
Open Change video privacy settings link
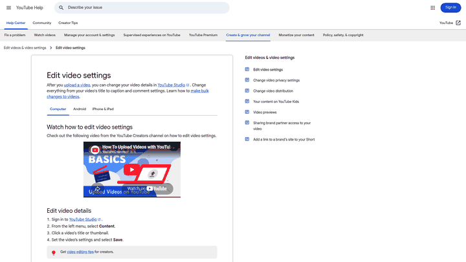[276, 80]
